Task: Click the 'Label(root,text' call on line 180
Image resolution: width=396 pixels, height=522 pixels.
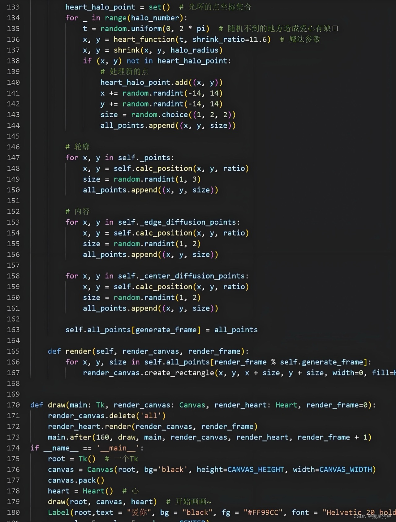Action: [x=80, y=512]
